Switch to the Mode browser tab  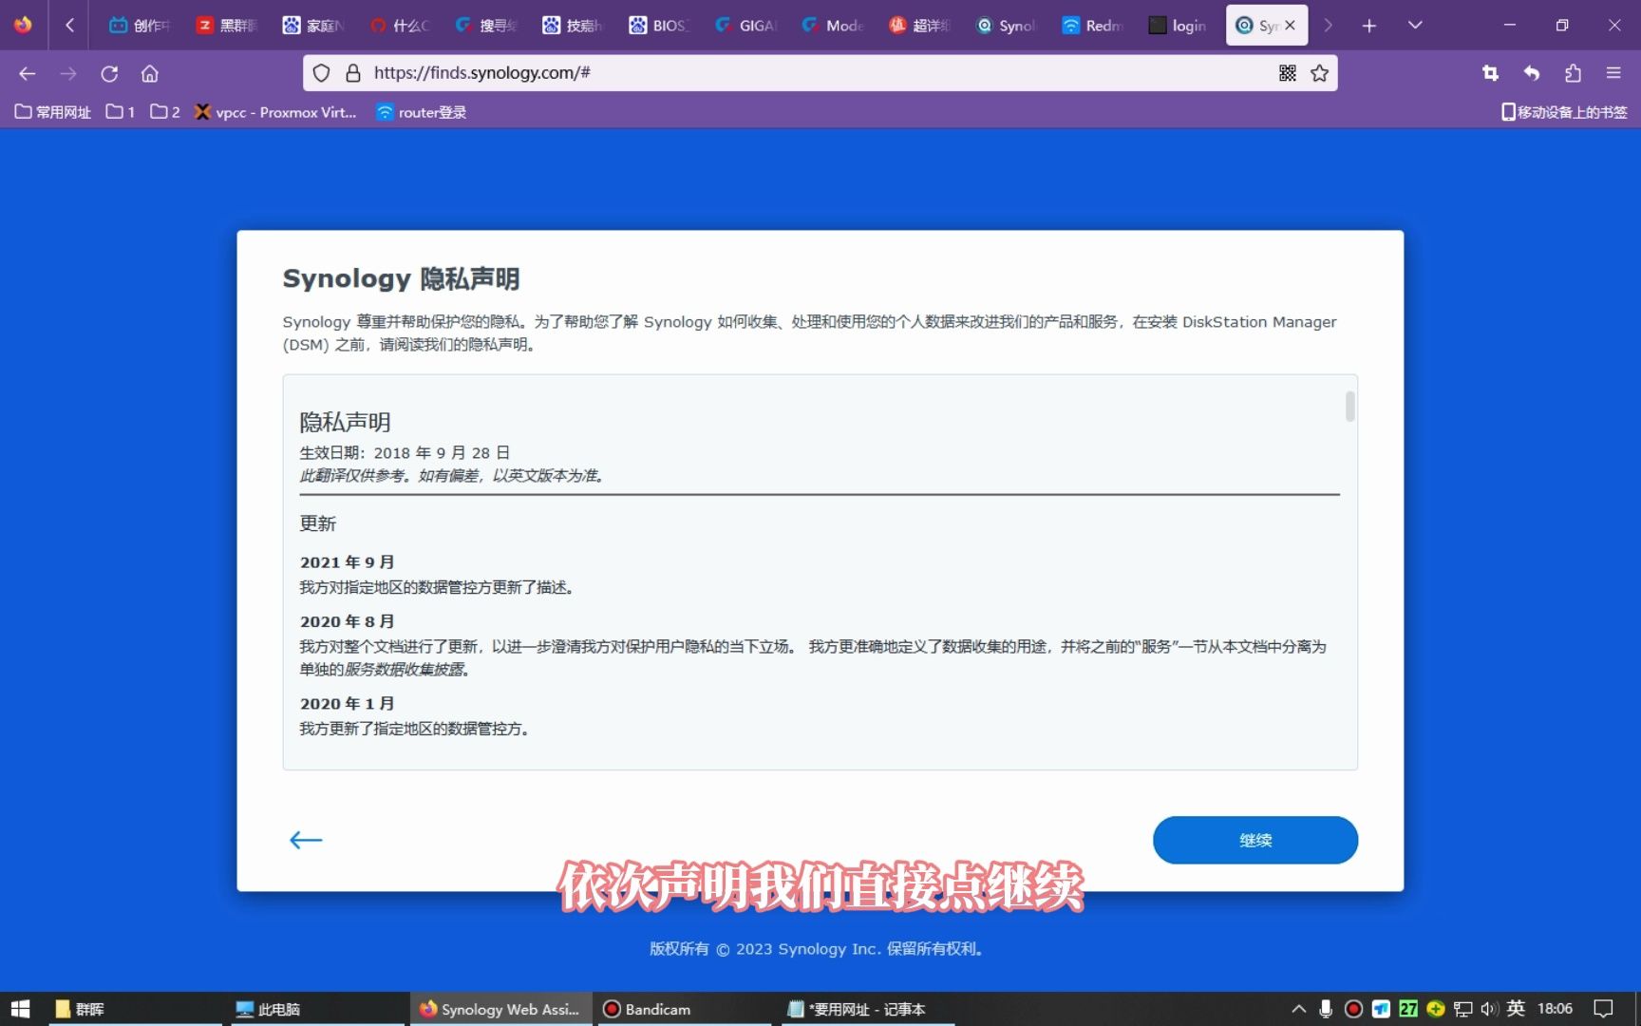(833, 26)
